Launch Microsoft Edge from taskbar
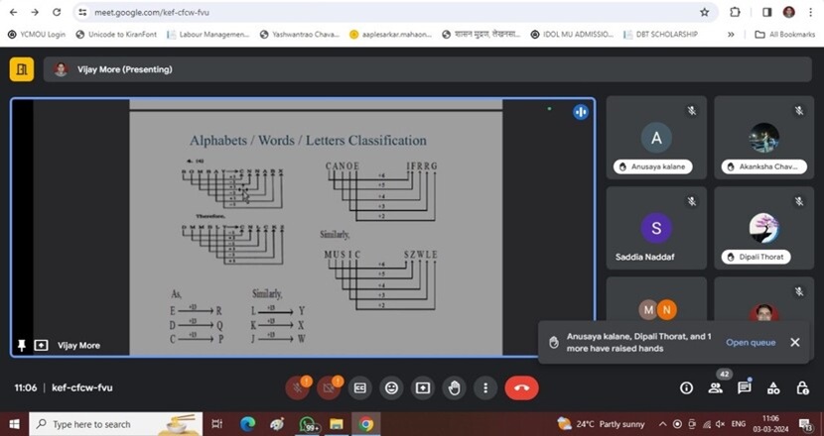Screen dimensions: 824x436 click(247, 424)
